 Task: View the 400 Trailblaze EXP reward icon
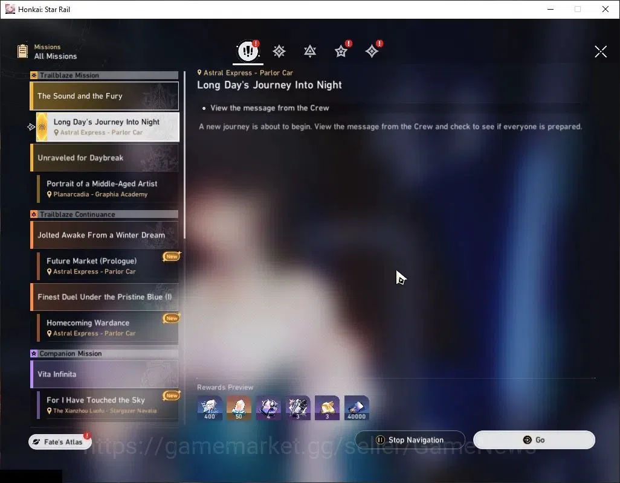[210, 408]
